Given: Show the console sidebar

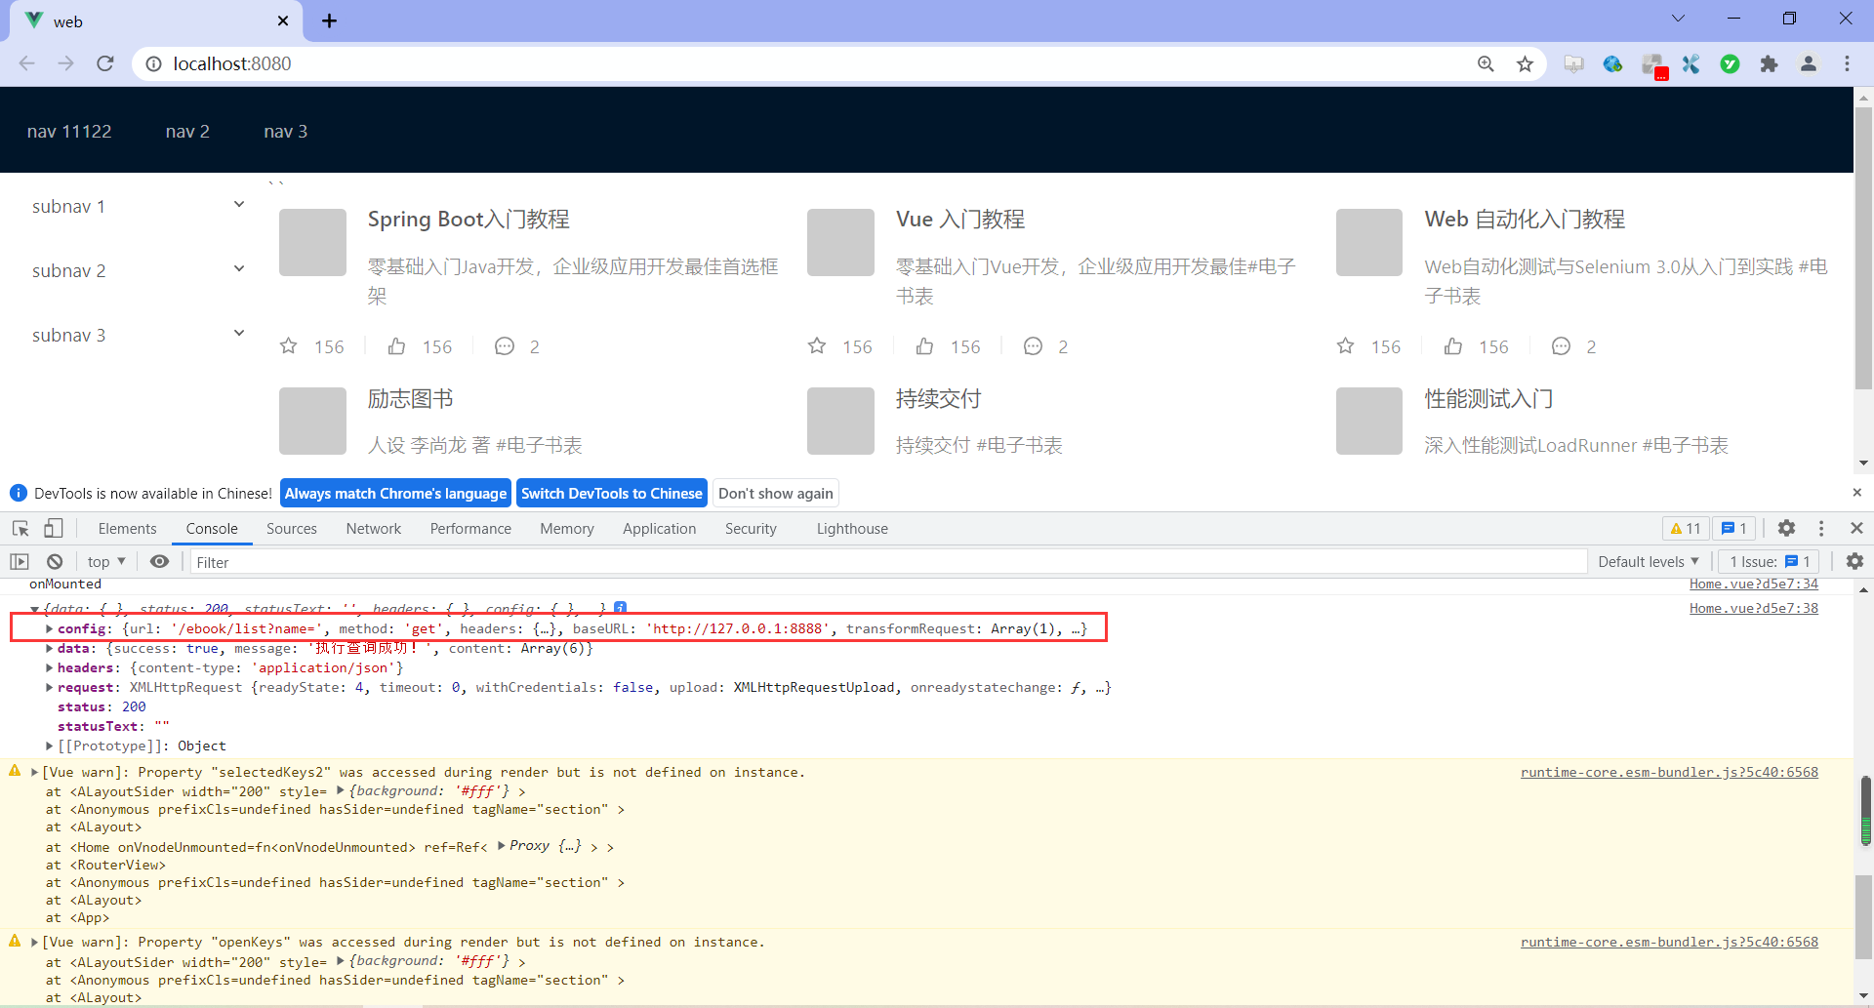Looking at the screenshot, I should click(20, 561).
